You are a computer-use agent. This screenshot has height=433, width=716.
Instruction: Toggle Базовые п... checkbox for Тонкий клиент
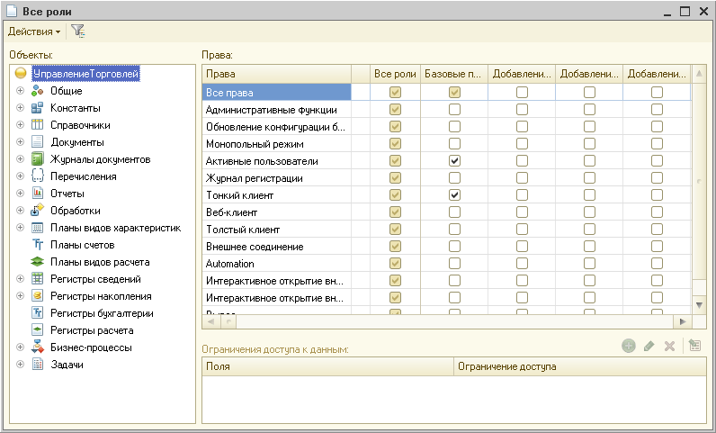454,195
